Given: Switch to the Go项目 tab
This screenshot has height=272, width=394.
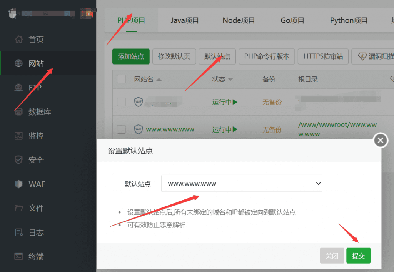Looking at the screenshot, I should (292, 20).
